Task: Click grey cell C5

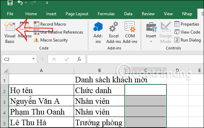Action: tap(146, 122)
